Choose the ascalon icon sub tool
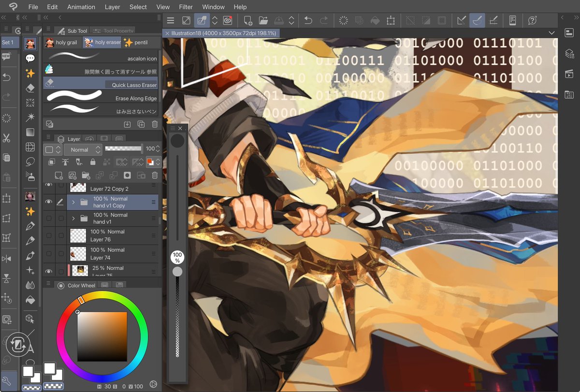This screenshot has height=392, width=580. tap(101, 56)
